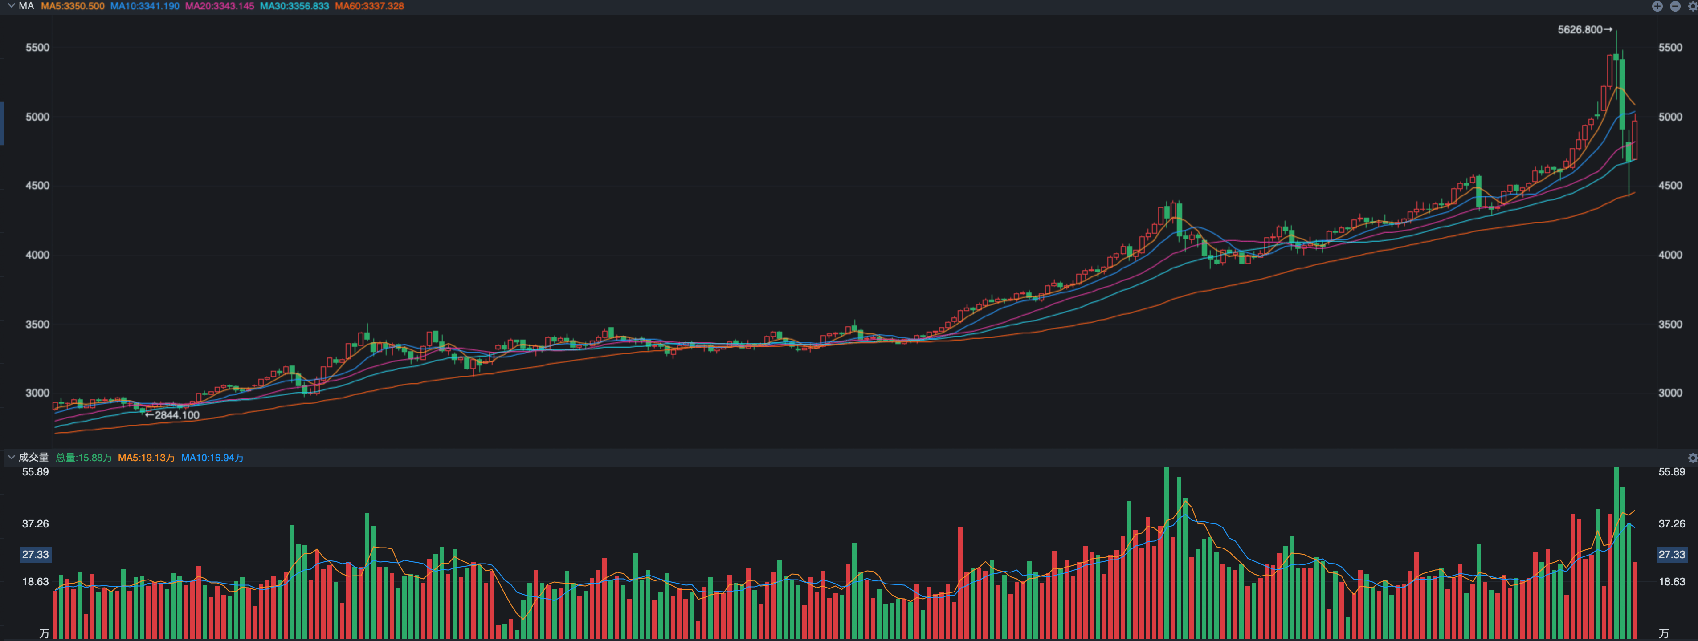Viewport: 1698px width, 641px height.
Task: Click the 总量:15.88万 volume legend
Action: 84,458
